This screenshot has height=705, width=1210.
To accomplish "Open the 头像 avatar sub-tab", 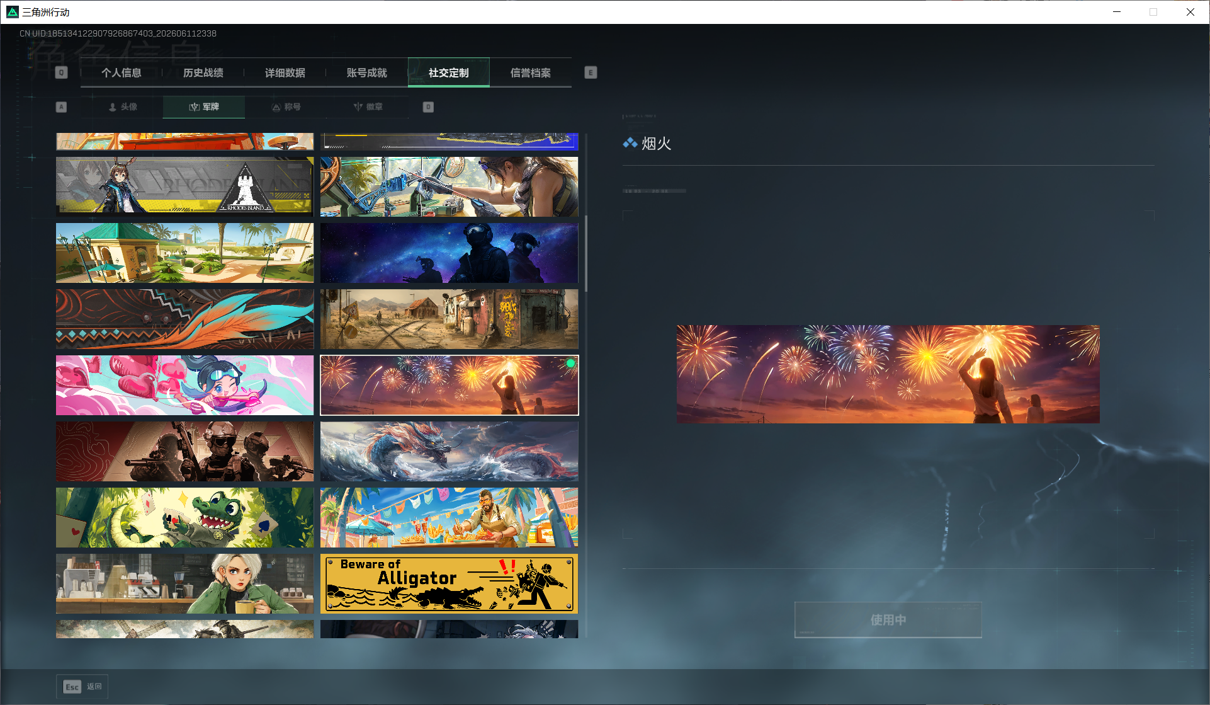I will [123, 107].
